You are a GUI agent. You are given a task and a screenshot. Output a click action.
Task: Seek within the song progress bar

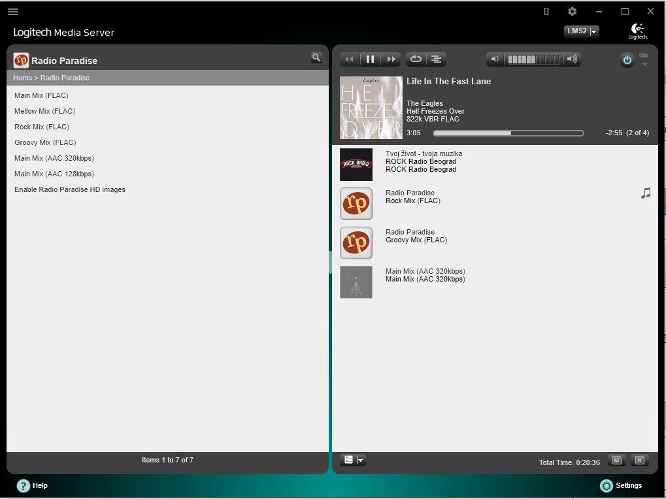point(508,133)
